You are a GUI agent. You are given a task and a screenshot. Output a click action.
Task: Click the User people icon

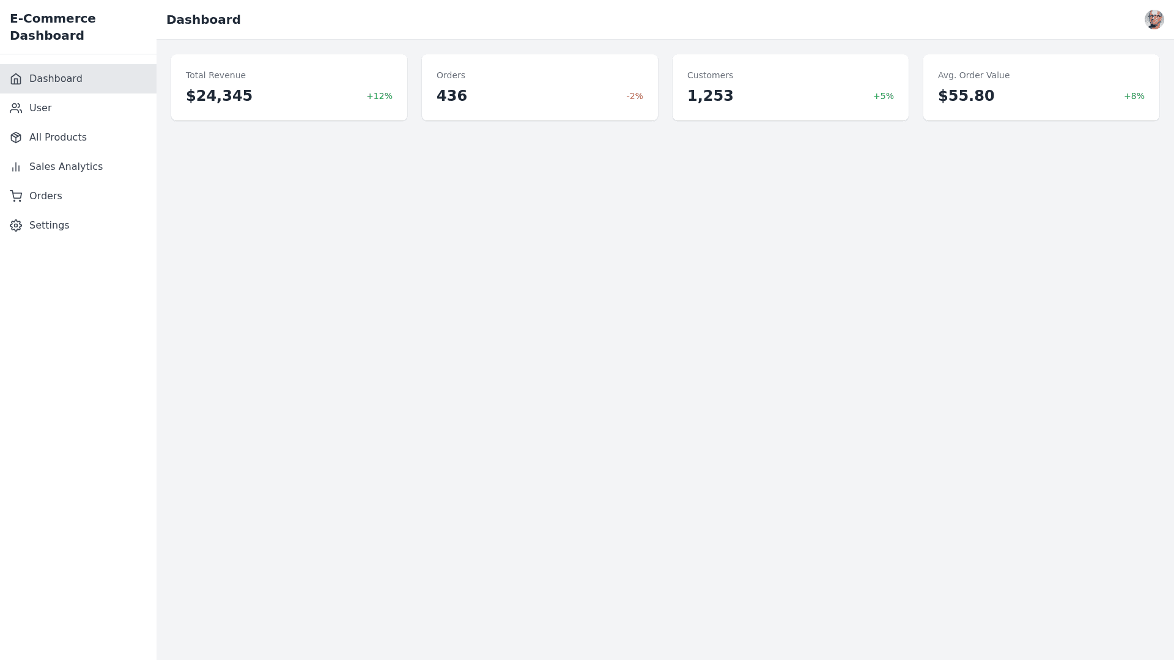(16, 108)
